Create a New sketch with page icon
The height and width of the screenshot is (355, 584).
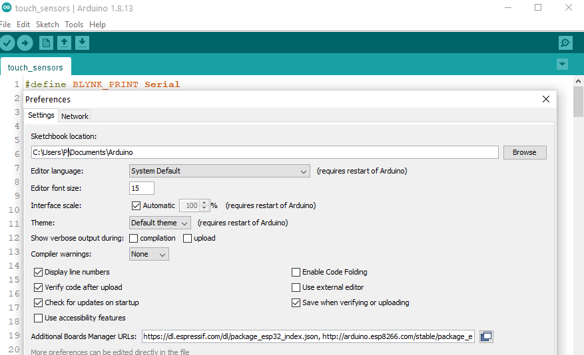pyautogui.click(x=46, y=43)
